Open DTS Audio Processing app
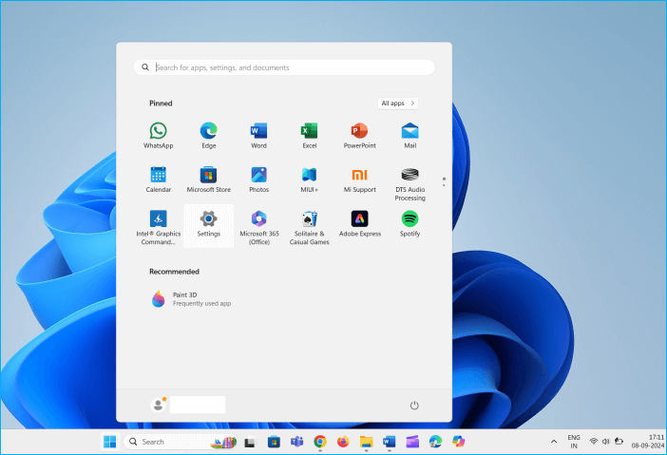667x455 pixels. click(x=410, y=182)
